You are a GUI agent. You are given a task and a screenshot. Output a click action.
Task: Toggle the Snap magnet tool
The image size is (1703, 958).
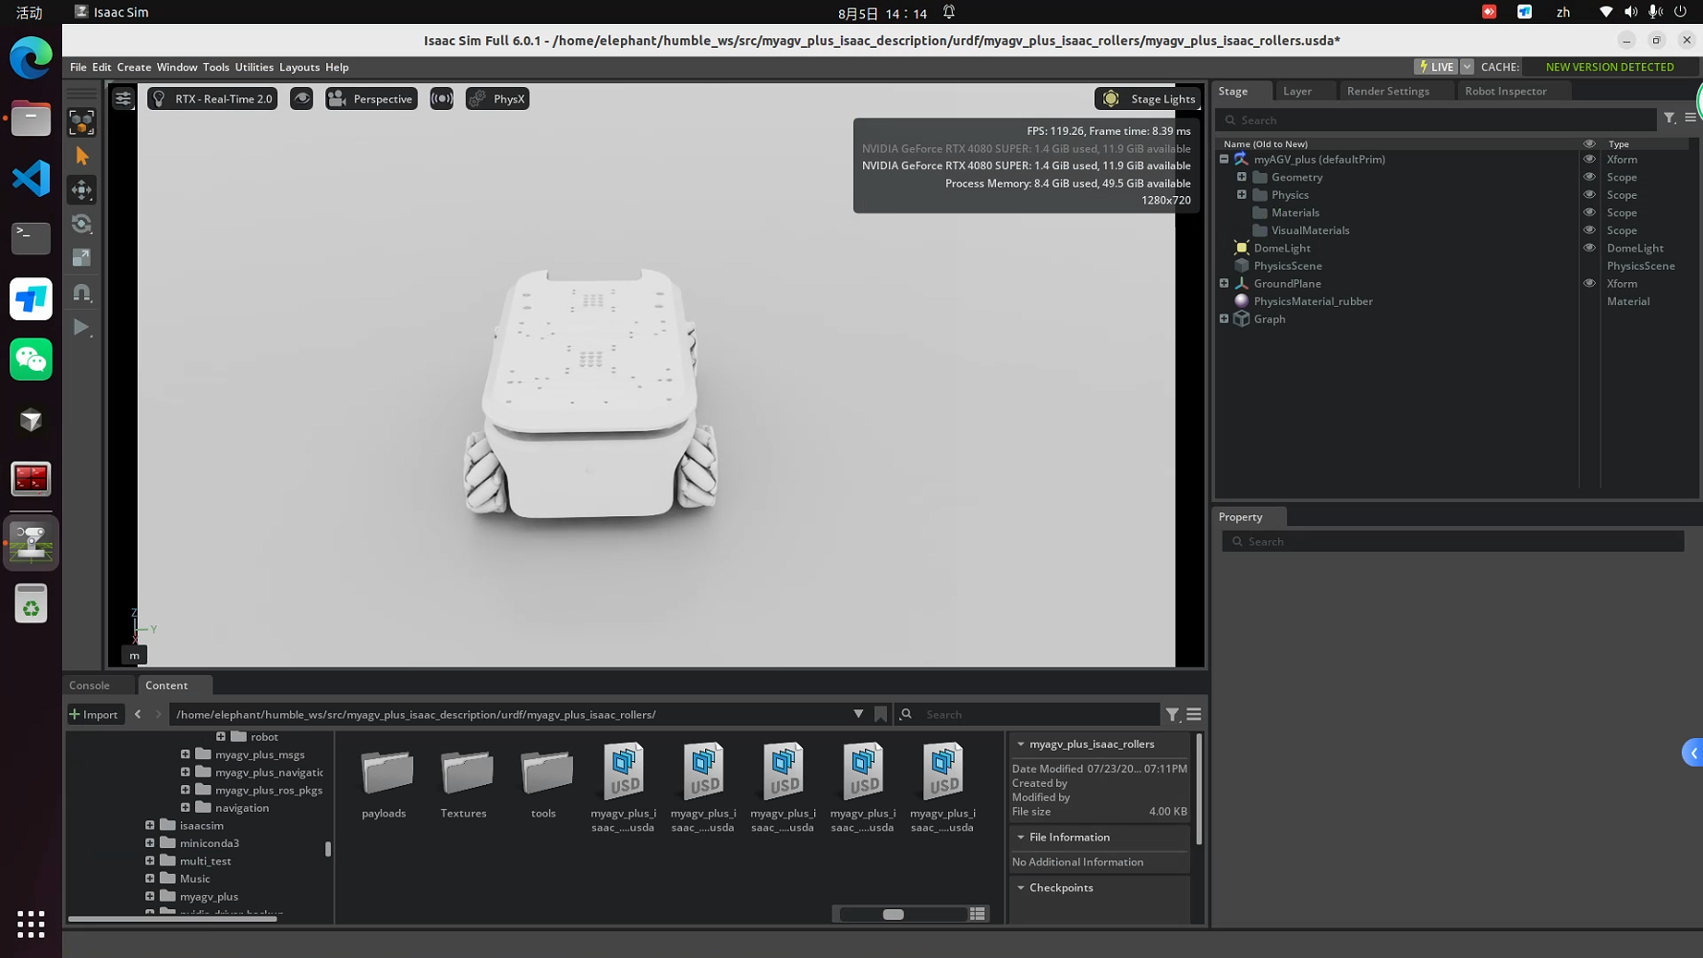click(x=81, y=293)
